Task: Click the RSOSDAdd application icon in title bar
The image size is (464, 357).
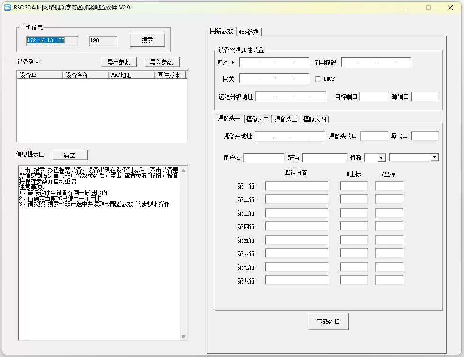Action: (7, 7)
